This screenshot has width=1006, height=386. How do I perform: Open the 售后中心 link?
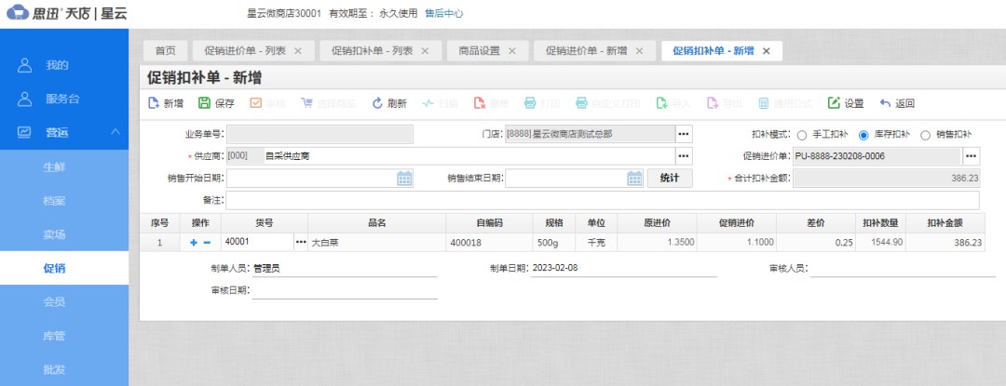[x=444, y=13]
